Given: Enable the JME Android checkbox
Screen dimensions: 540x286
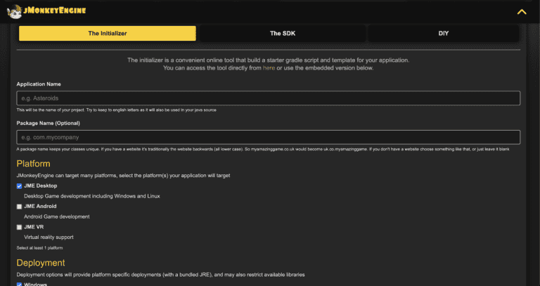Looking at the screenshot, I should [x=20, y=207].
